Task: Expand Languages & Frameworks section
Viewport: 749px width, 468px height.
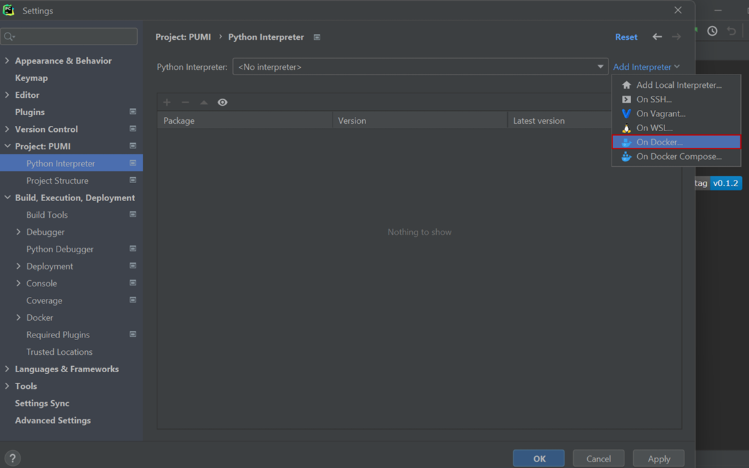Action: click(7, 369)
